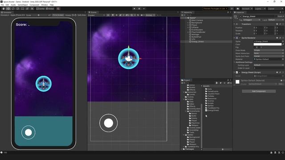Viewport: 285px width, 160px height.
Task: Click Search by Type icon in Project
Action: (217, 83)
